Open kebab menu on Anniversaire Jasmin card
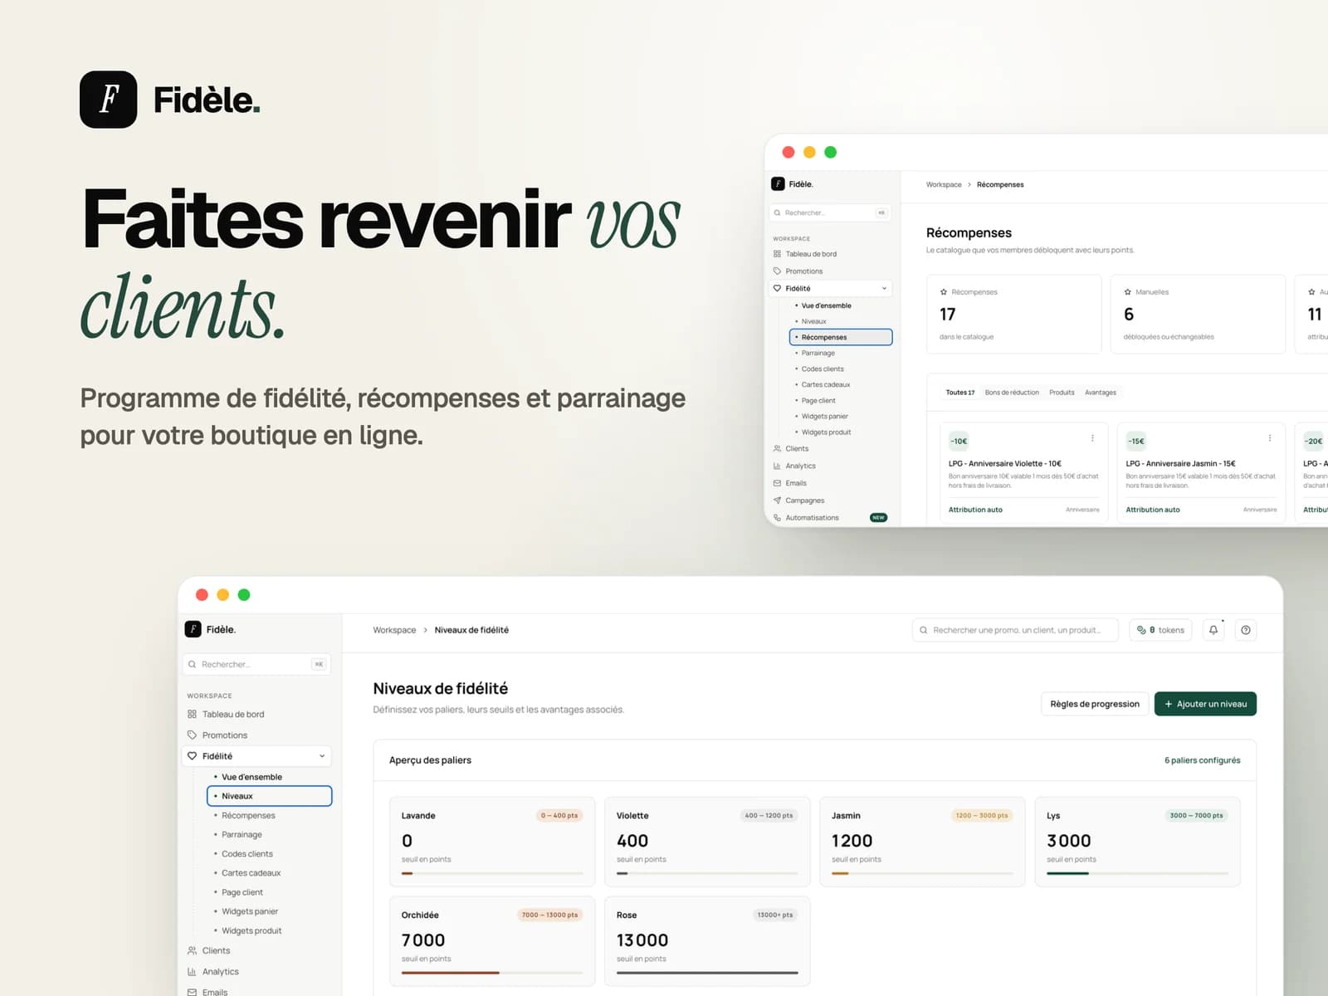The width and height of the screenshot is (1328, 996). [x=1269, y=438]
